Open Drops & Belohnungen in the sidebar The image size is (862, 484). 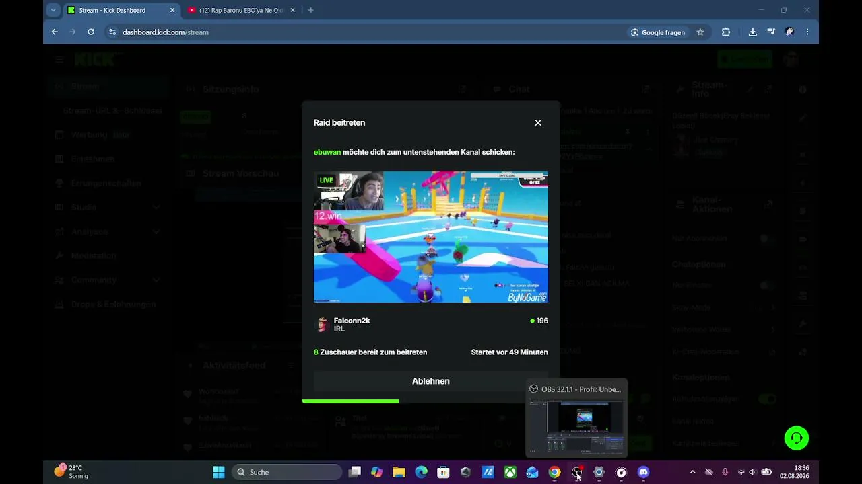pyautogui.click(x=108, y=304)
